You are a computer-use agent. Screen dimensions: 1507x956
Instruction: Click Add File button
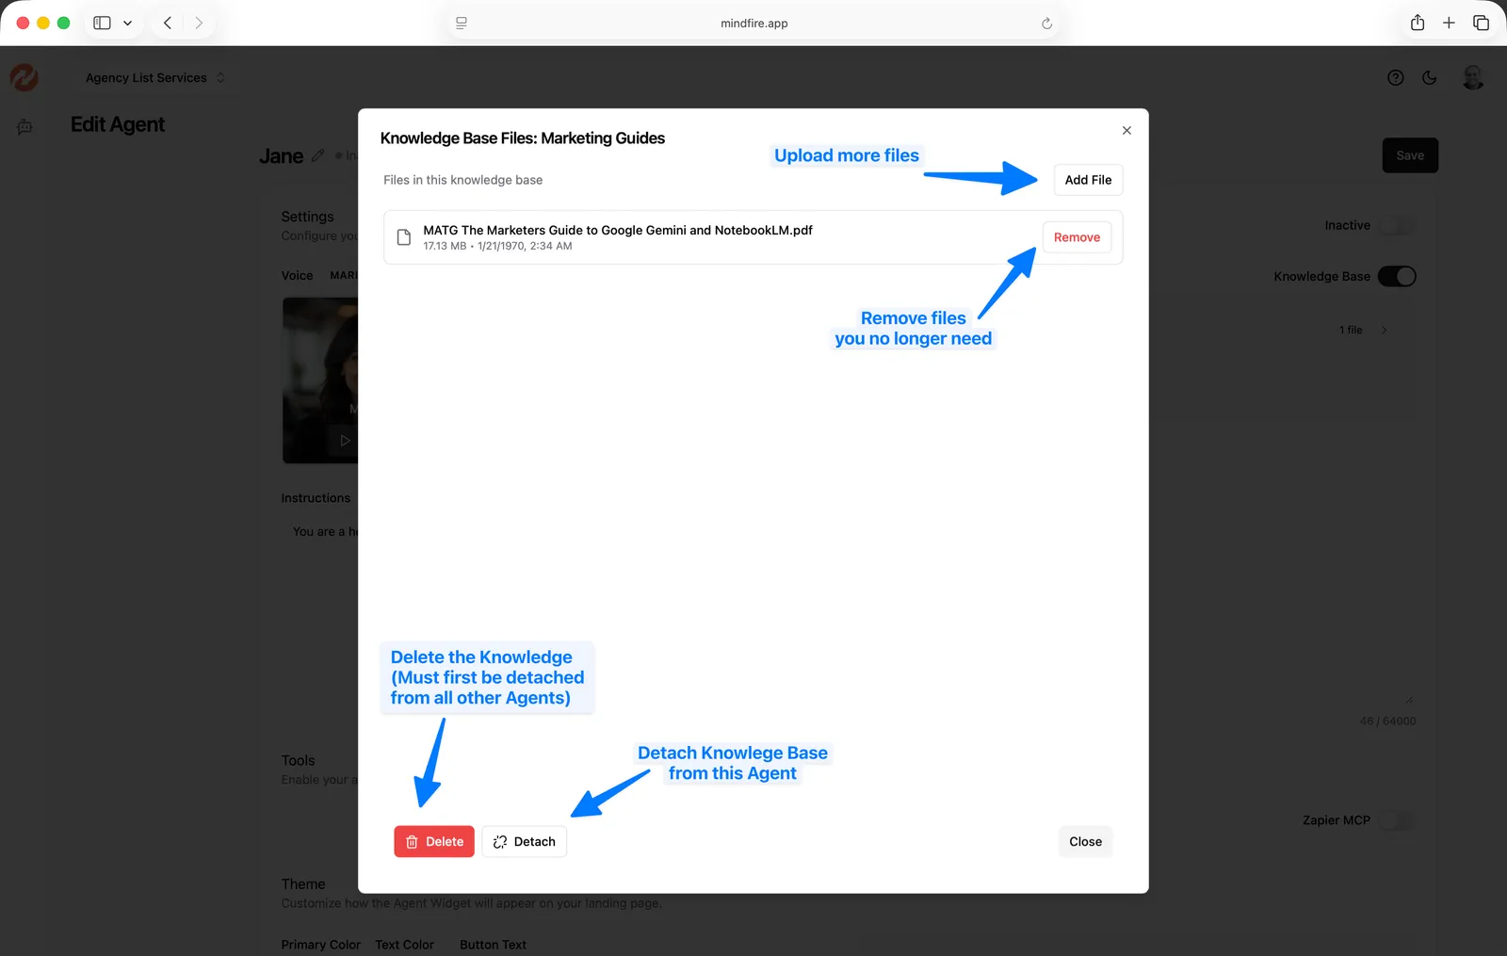[x=1087, y=180]
